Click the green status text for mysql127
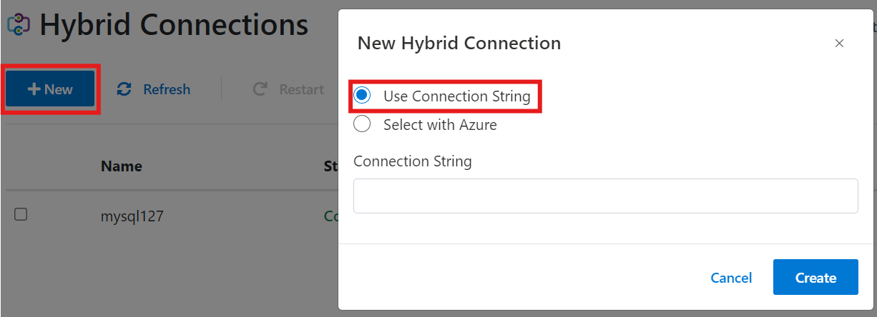The width and height of the screenshot is (877, 317). click(x=331, y=215)
